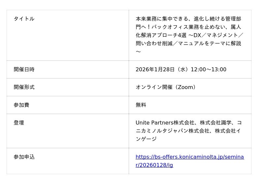Click "バックオフィス業務" in the title

pos(176,27)
